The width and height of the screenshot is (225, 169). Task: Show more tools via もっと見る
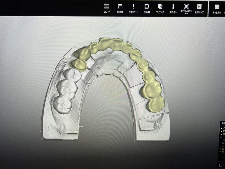[217, 8]
